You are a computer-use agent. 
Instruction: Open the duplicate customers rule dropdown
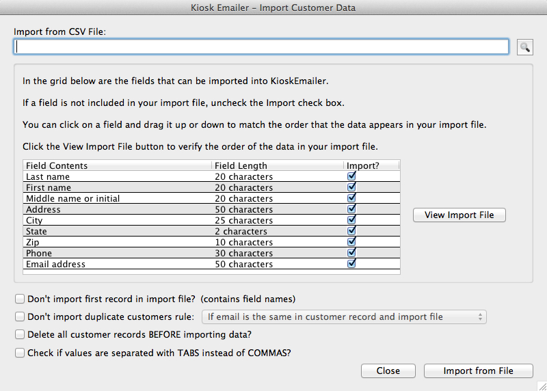(x=344, y=316)
